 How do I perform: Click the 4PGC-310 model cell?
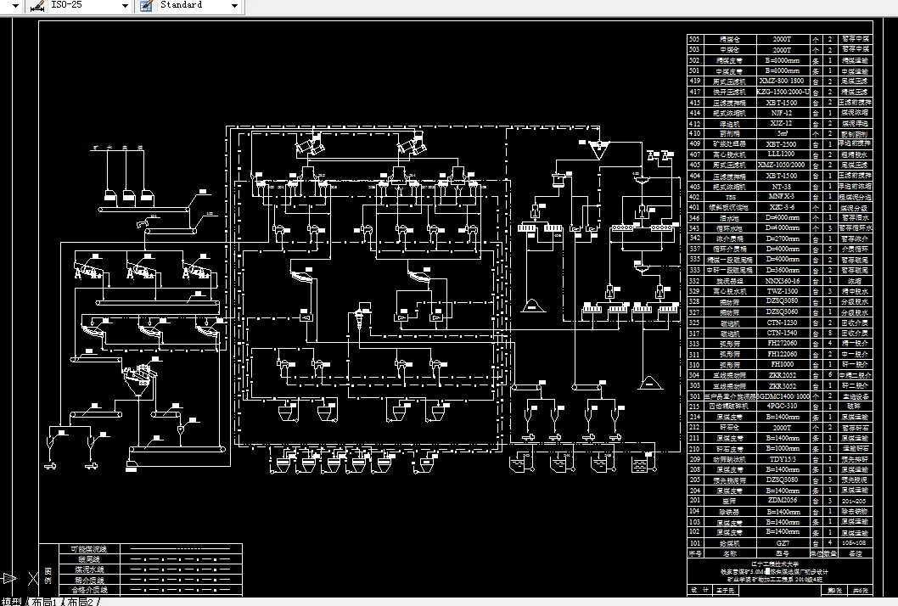(783, 406)
